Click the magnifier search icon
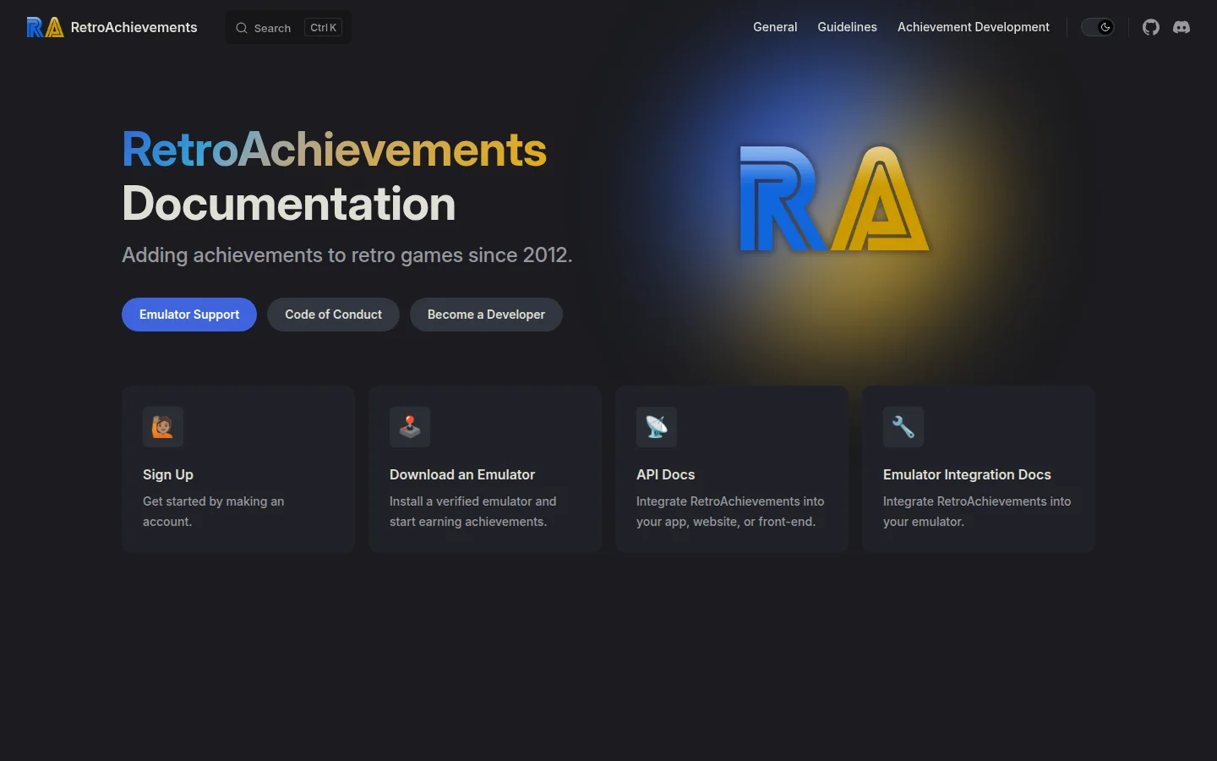This screenshot has width=1217, height=761. pyautogui.click(x=242, y=28)
